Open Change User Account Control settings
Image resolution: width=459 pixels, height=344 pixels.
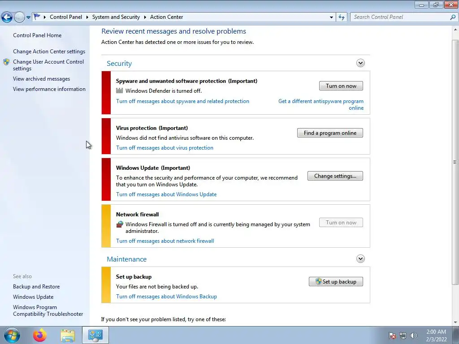(48, 65)
